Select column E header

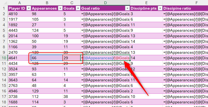(146, 3)
